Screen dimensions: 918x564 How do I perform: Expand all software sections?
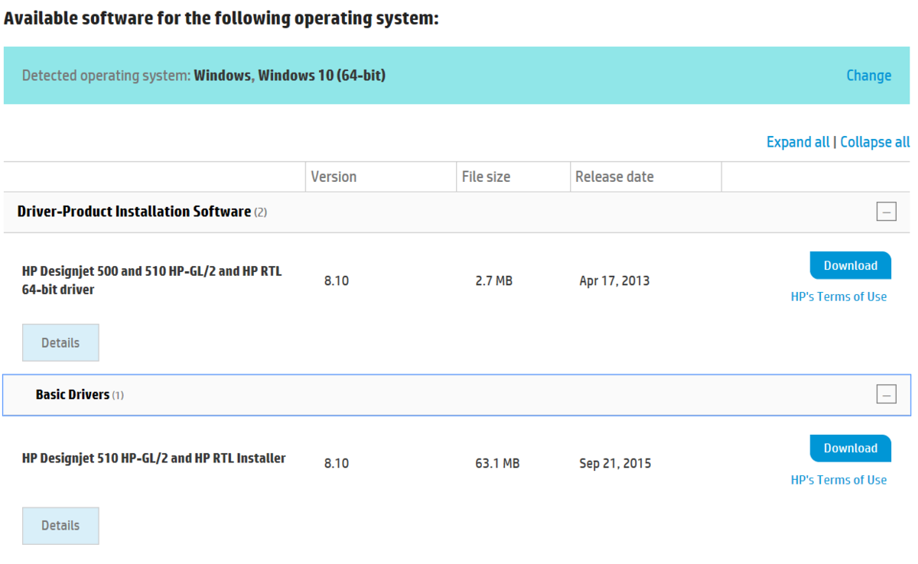[797, 142]
